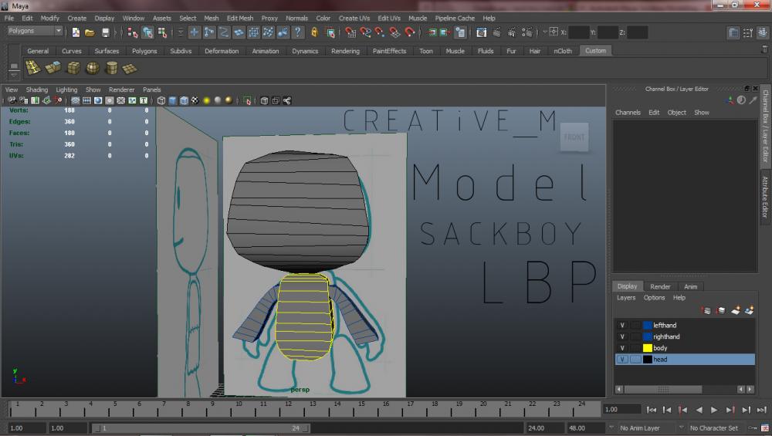Switch to the Render layer tab
Viewport: 772px width, 436px height.
tap(660, 286)
